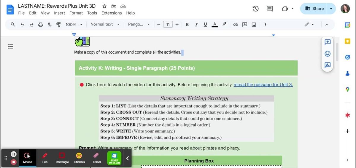
Task: Start a video call with the camera icon
Action: (285, 9)
